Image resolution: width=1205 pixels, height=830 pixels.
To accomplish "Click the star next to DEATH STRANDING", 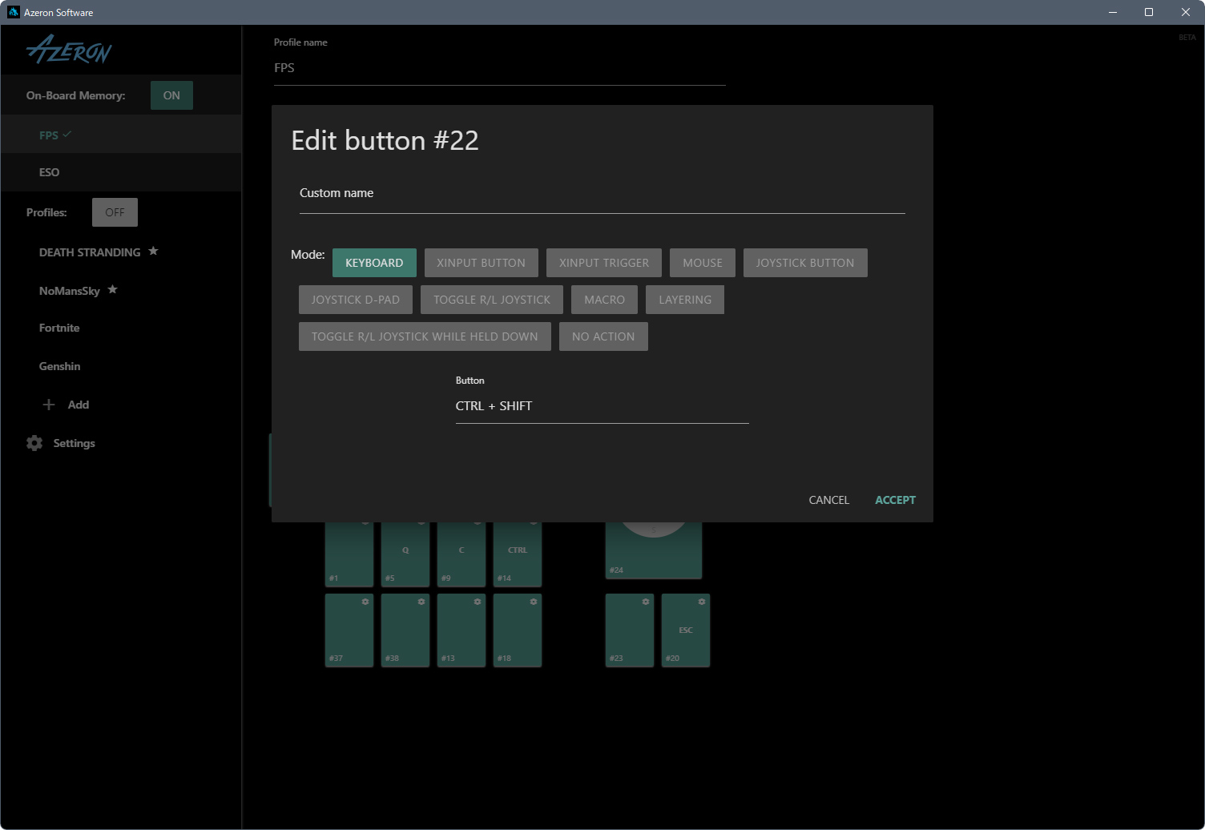I will pos(153,252).
